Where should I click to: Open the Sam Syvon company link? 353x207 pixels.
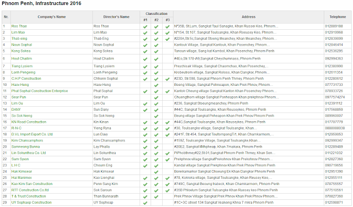click(20, 159)
